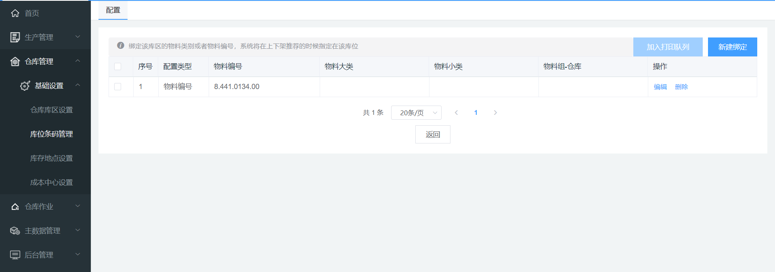775x272 pixels.
Task: Delete the row via 删除 link
Action: tap(681, 87)
